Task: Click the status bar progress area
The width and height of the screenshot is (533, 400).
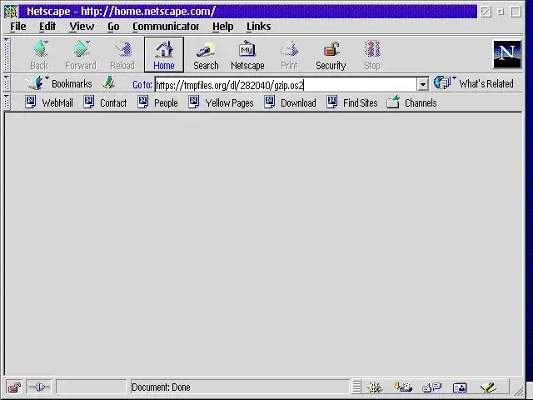Action: (91, 387)
